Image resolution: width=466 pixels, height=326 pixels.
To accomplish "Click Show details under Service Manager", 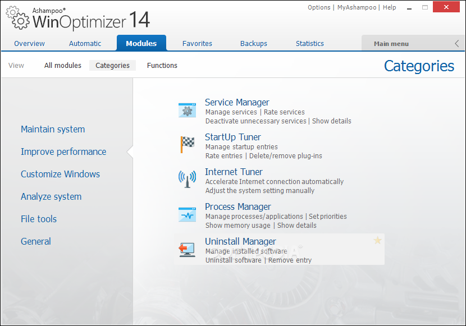I will pos(332,121).
